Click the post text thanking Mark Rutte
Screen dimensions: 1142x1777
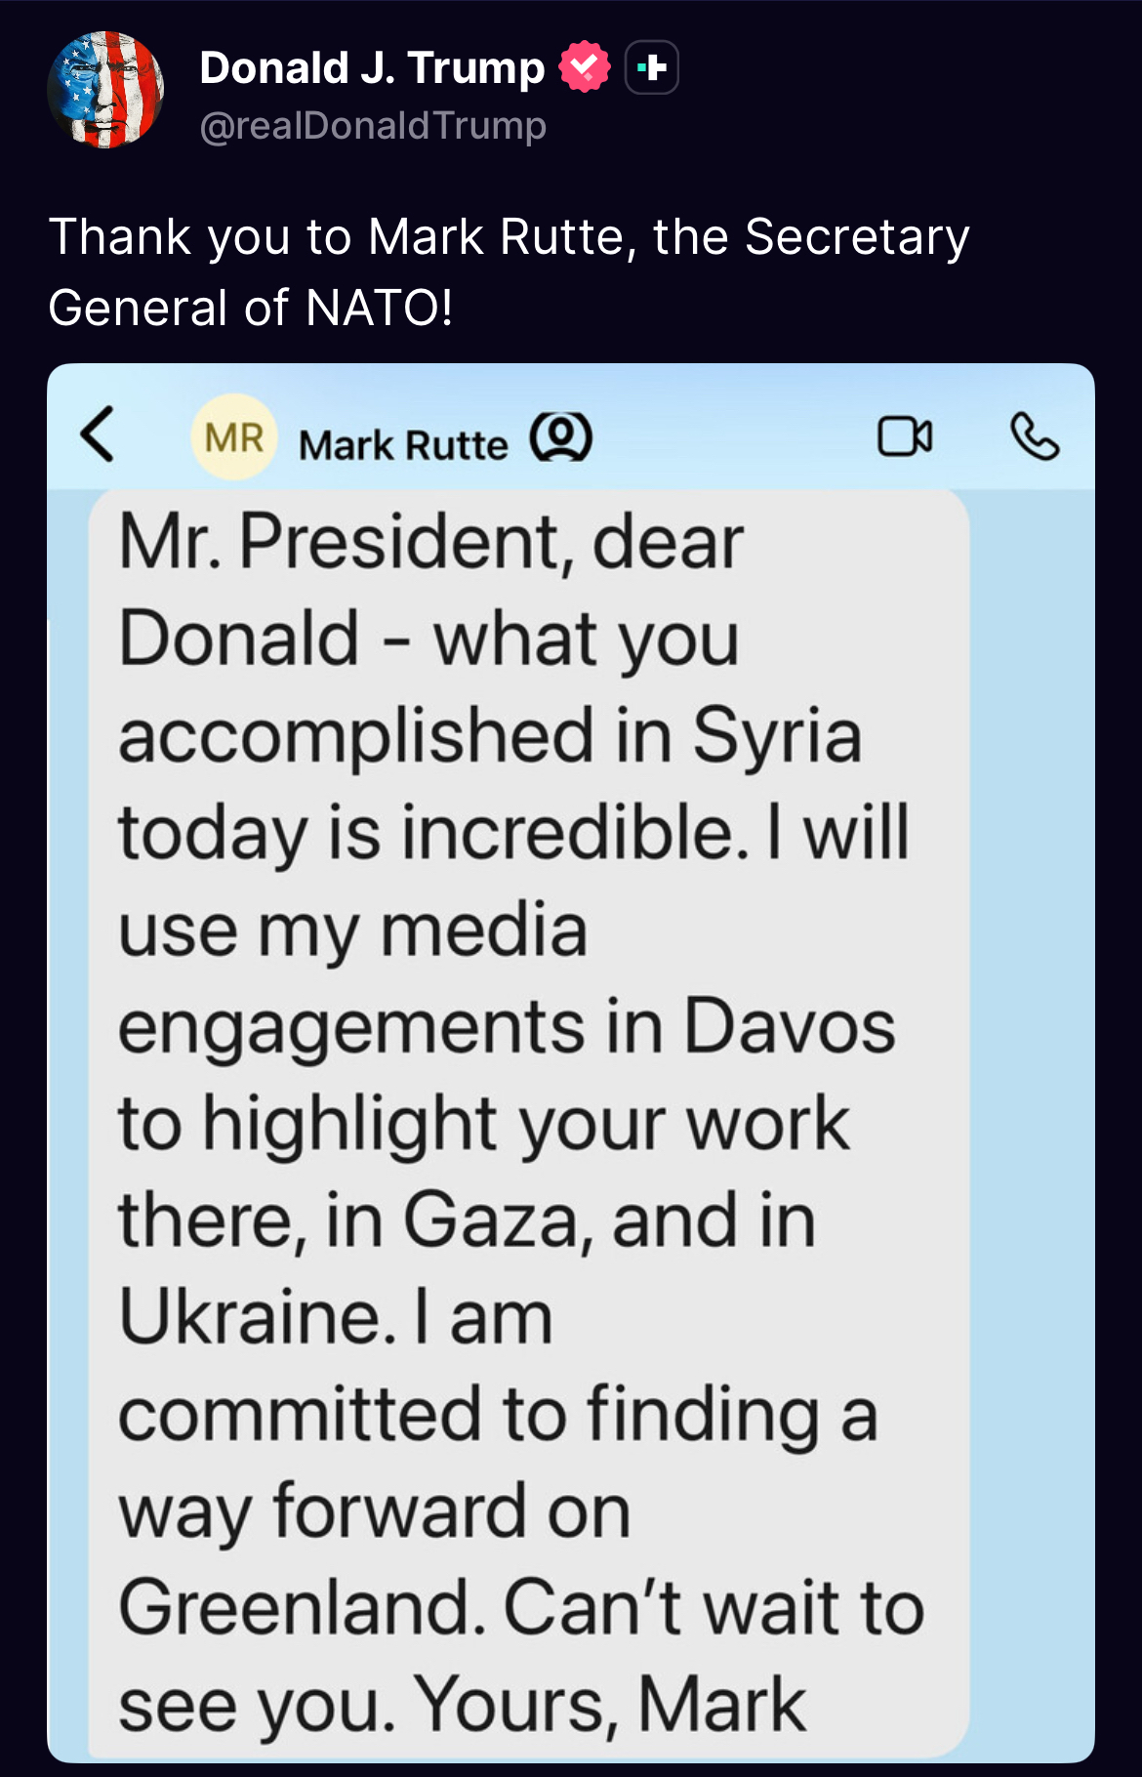point(508,271)
